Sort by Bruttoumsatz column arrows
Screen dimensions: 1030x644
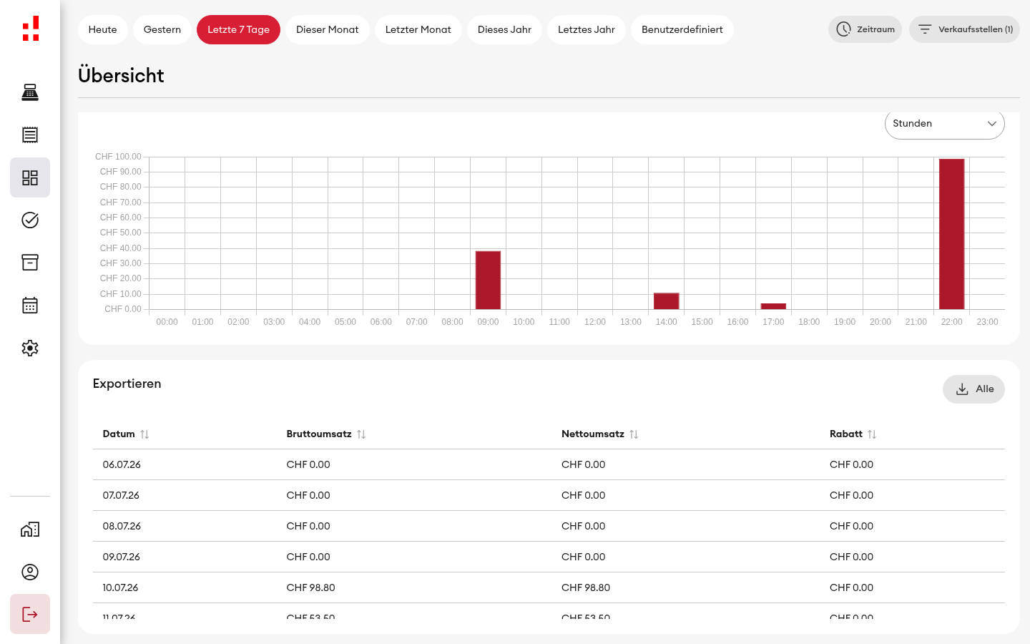361,434
